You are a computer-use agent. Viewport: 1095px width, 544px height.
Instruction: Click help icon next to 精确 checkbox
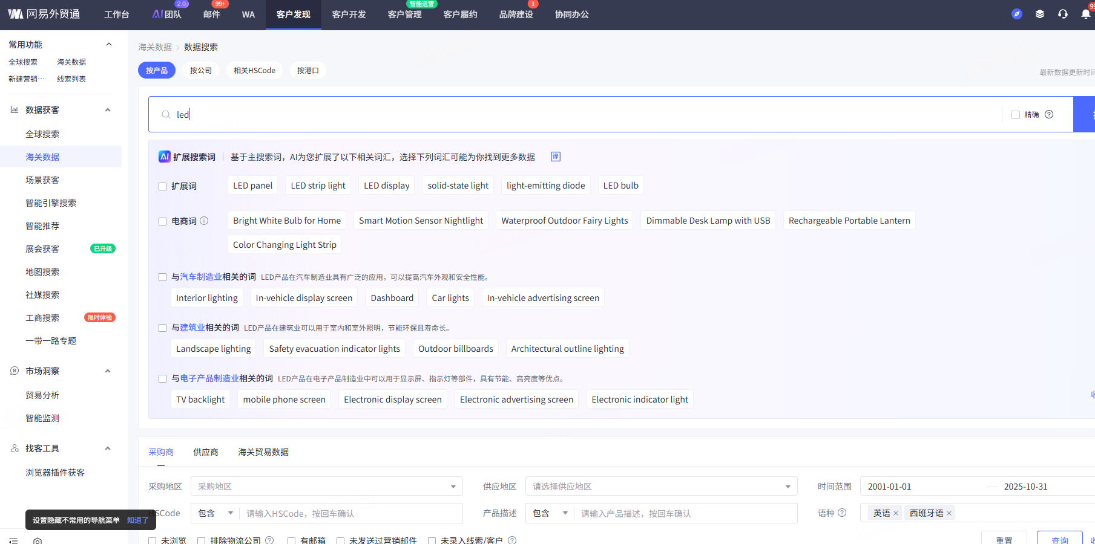tap(1049, 114)
